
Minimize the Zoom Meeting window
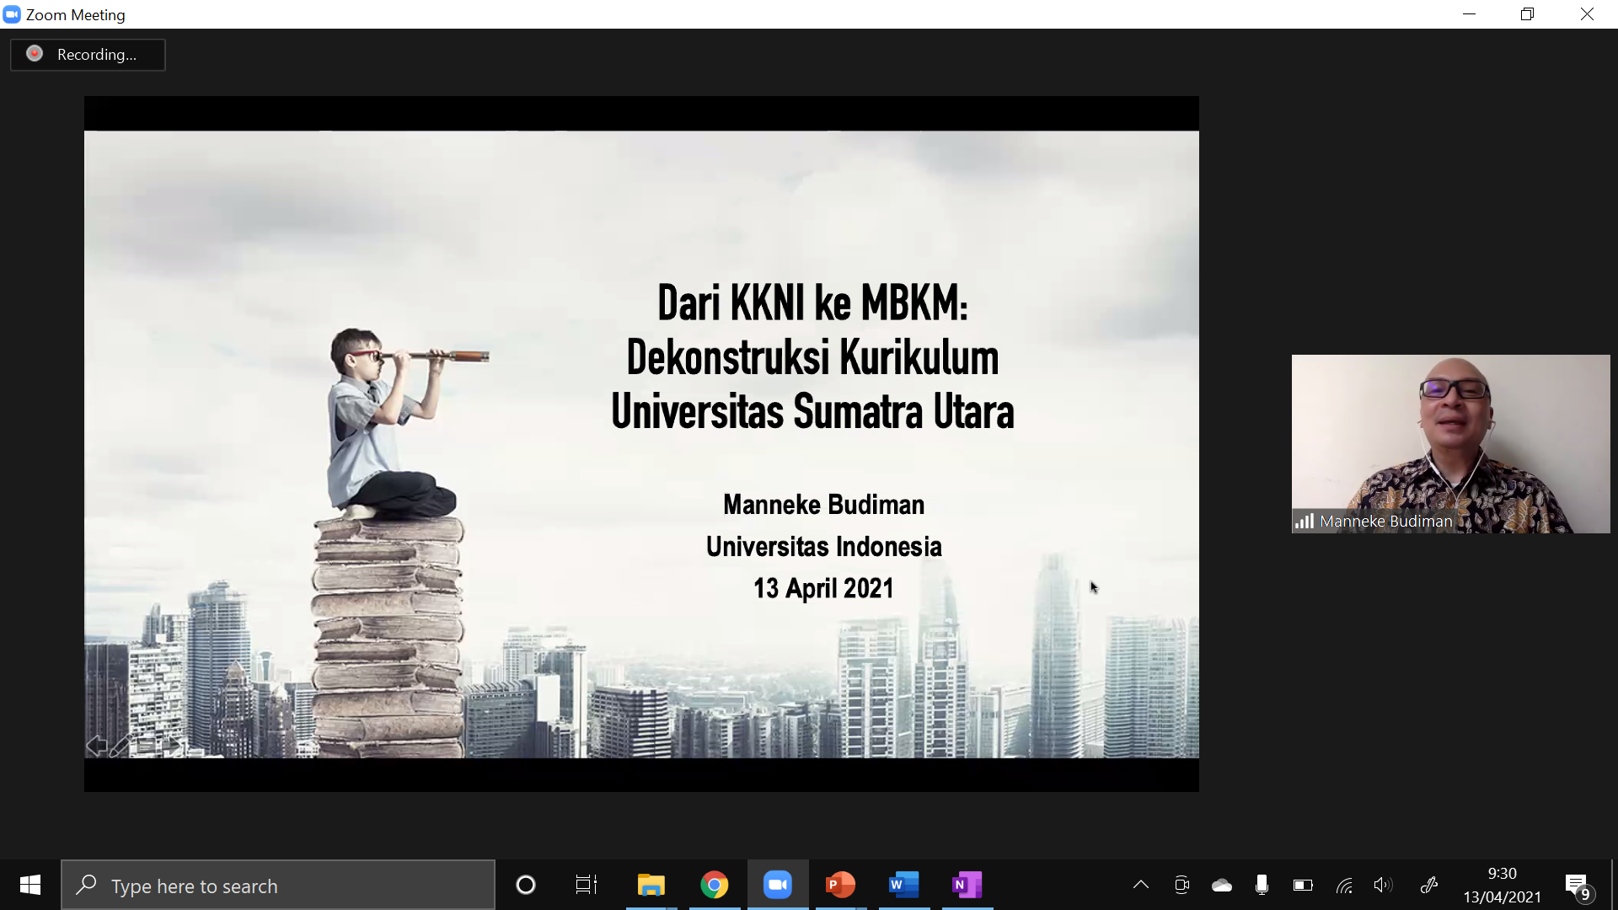pos(1469,14)
